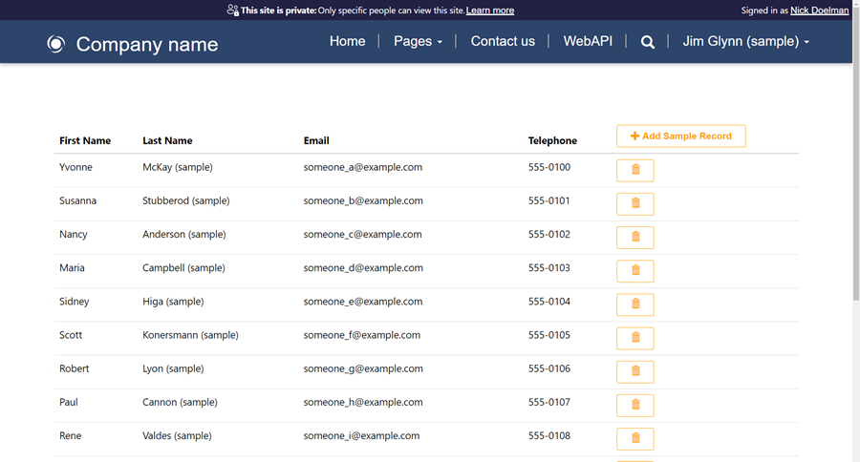Viewport: 860px width, 462px height.
Task: Click first name Rene
Action: point(70,435)
